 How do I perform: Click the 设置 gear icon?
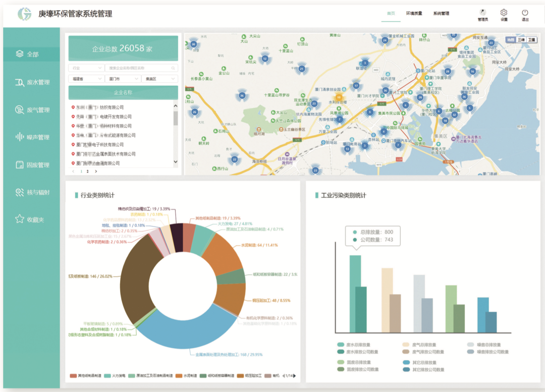(x=504, y=13)
